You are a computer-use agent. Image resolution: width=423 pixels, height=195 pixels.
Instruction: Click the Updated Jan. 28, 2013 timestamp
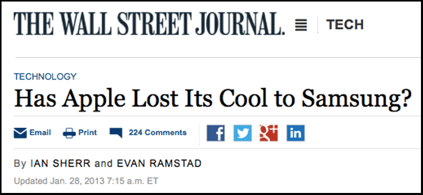point(86,180)
